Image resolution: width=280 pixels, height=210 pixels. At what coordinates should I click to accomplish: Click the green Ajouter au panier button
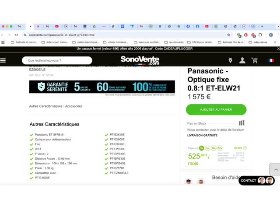coord(216,109)
